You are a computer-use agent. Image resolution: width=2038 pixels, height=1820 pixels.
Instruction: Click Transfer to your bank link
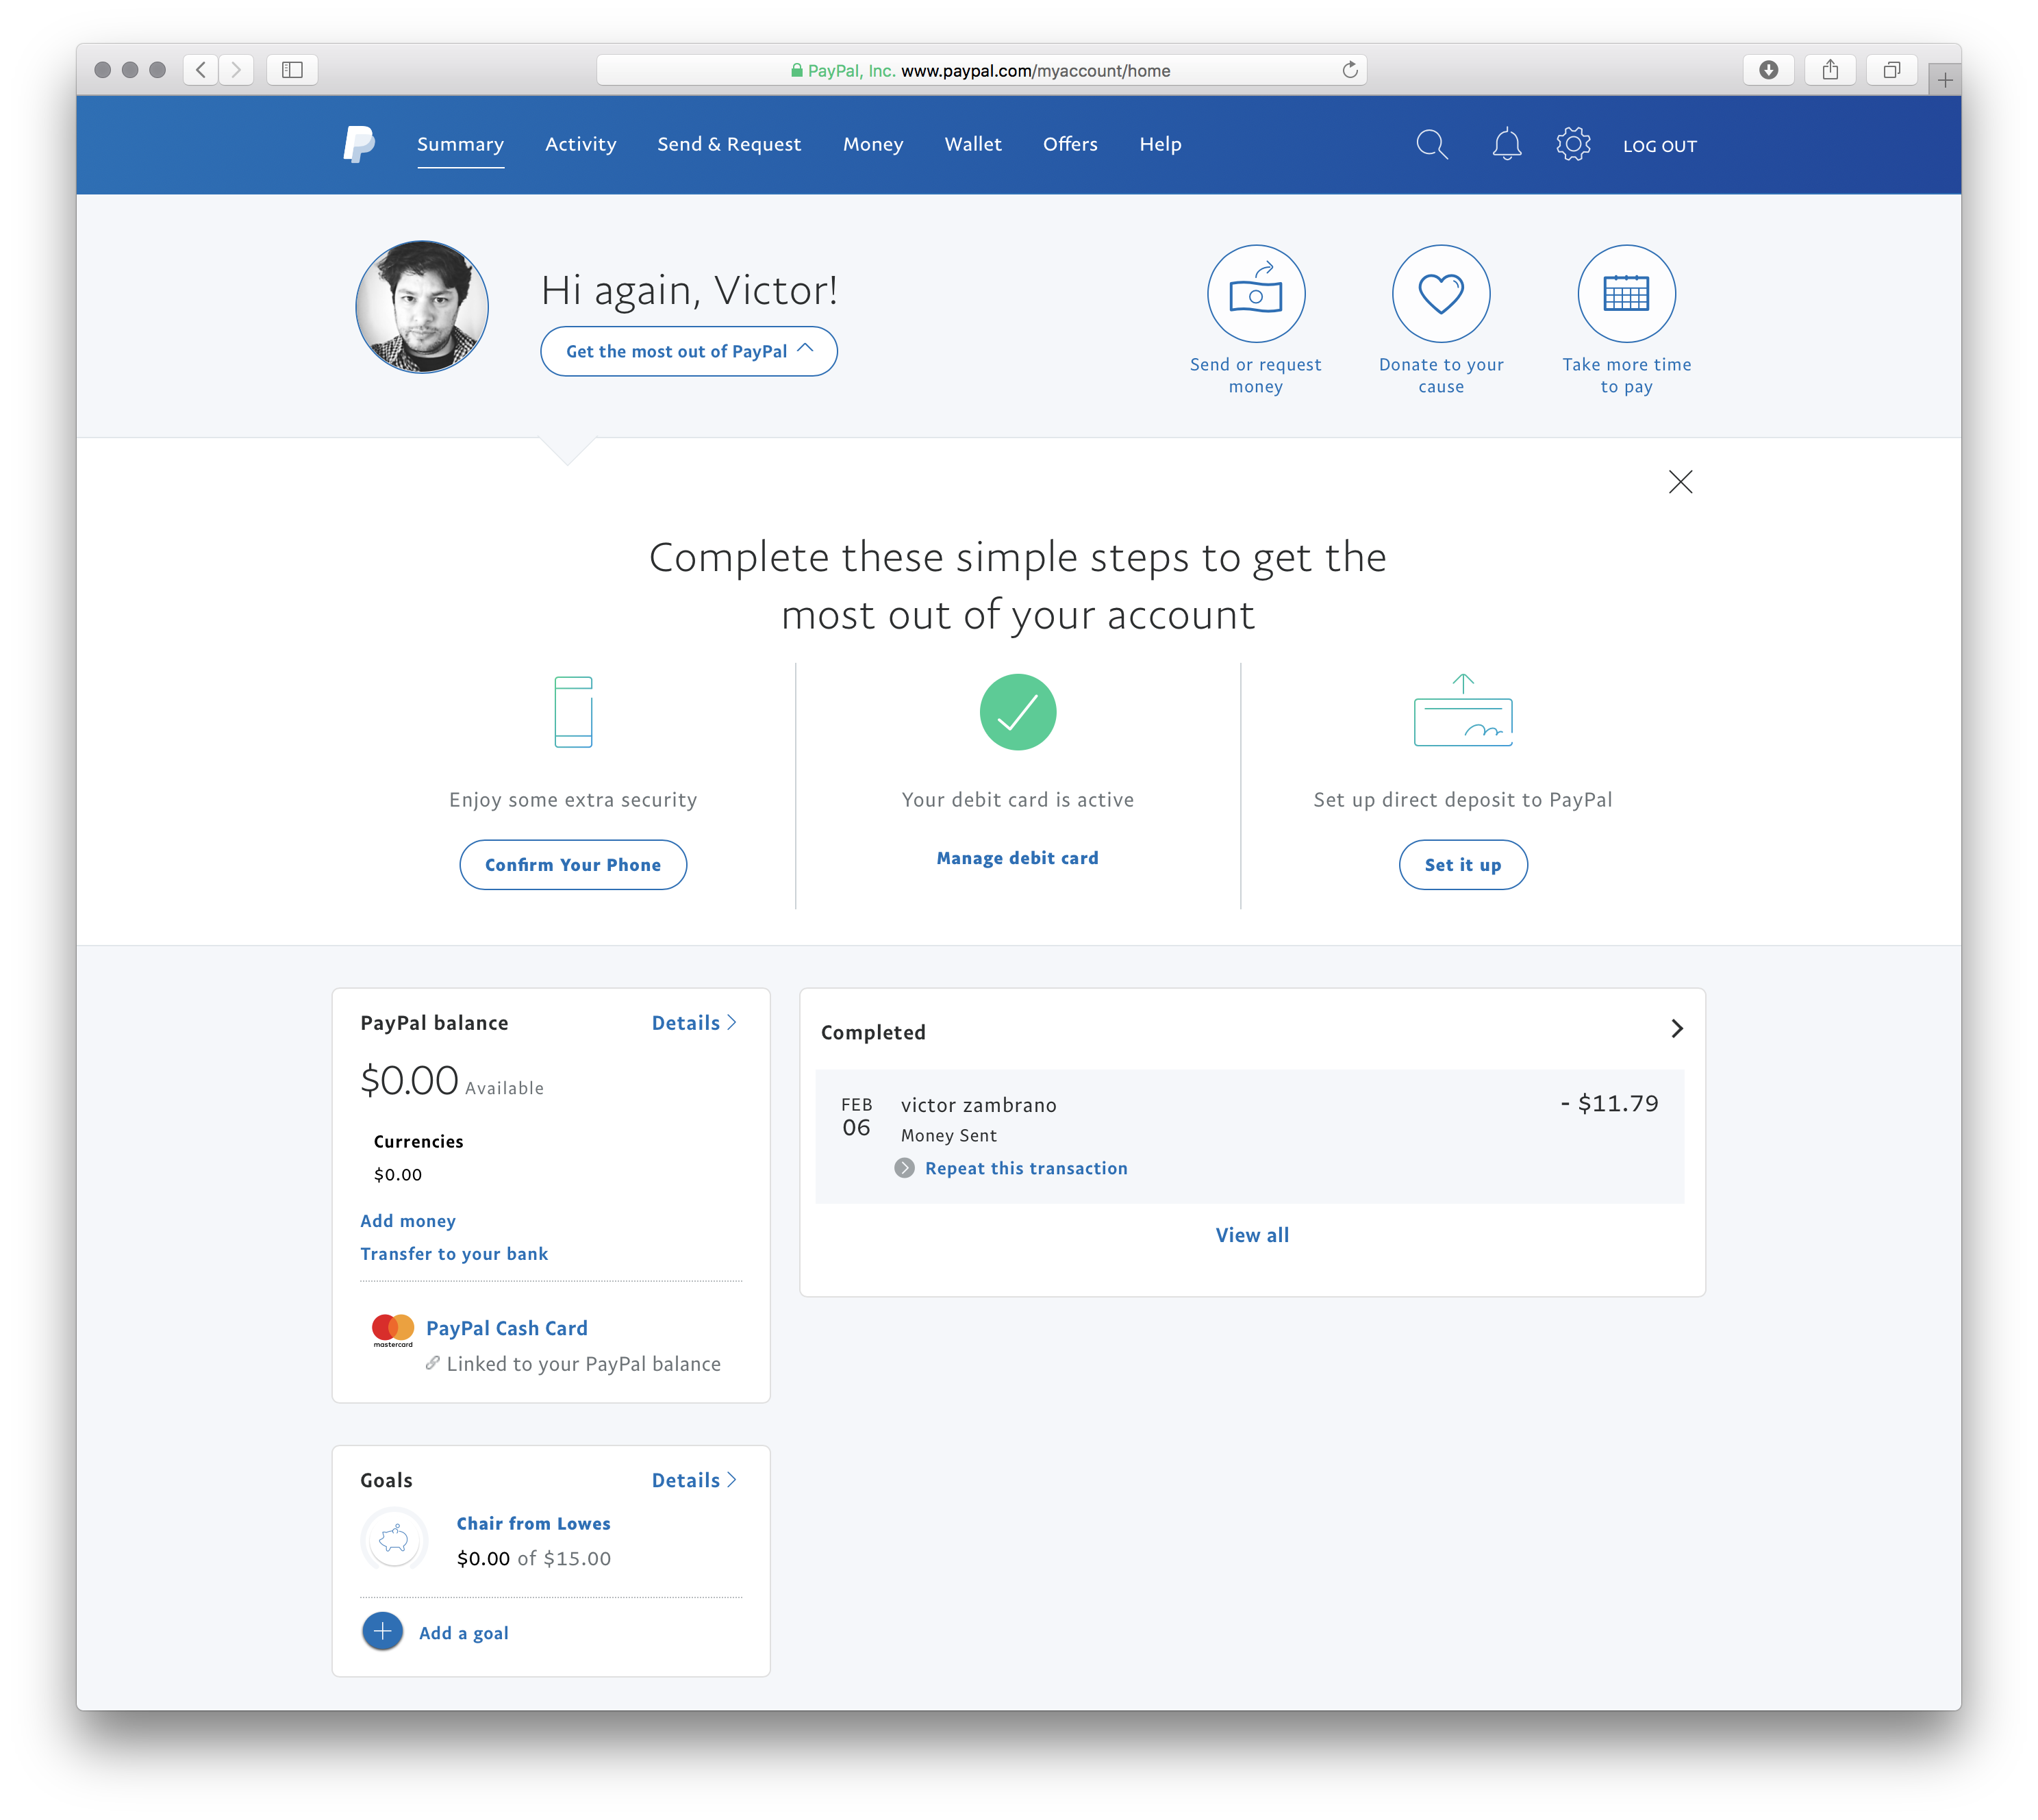click(454, 1254)
